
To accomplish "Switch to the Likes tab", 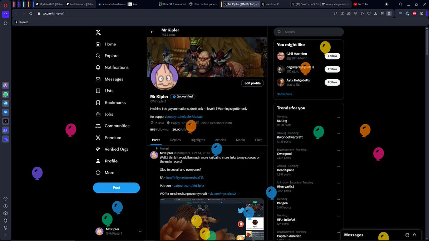I will [258, 140].
